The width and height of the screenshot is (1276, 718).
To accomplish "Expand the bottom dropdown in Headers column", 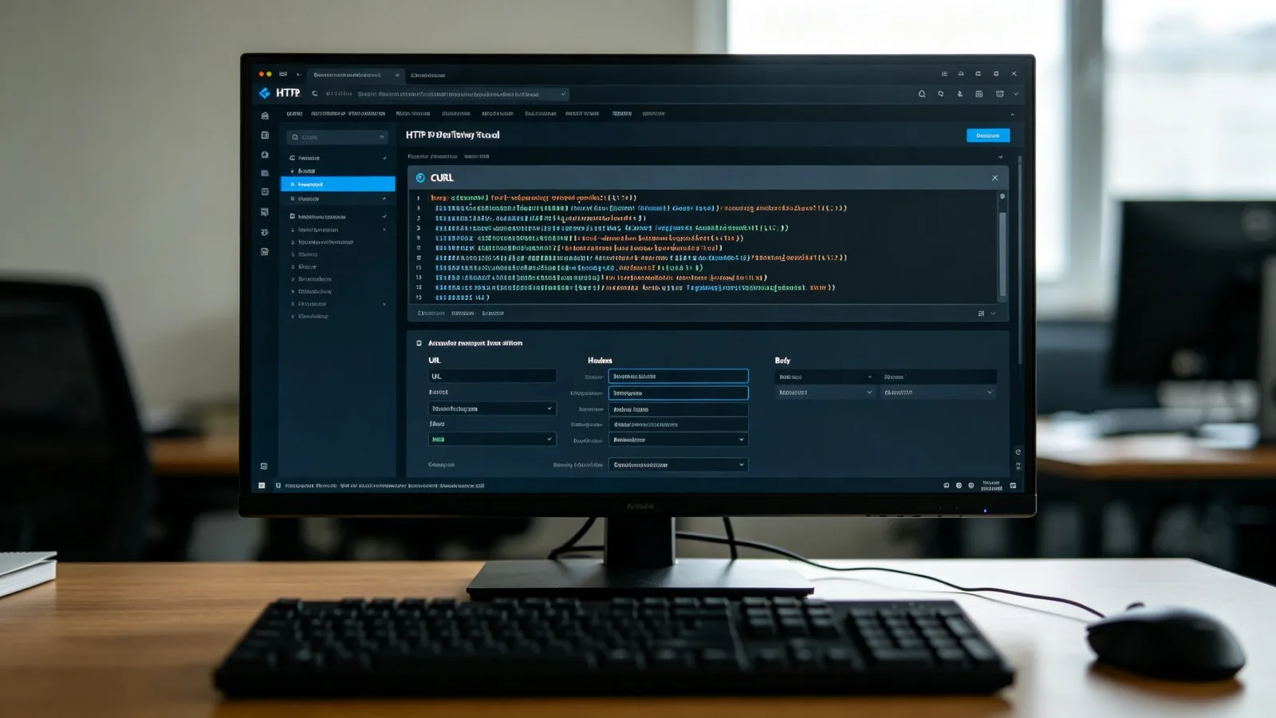I will click(678, 464).
